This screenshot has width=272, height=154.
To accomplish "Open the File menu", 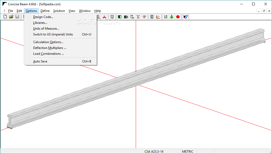I will (11, 11).
